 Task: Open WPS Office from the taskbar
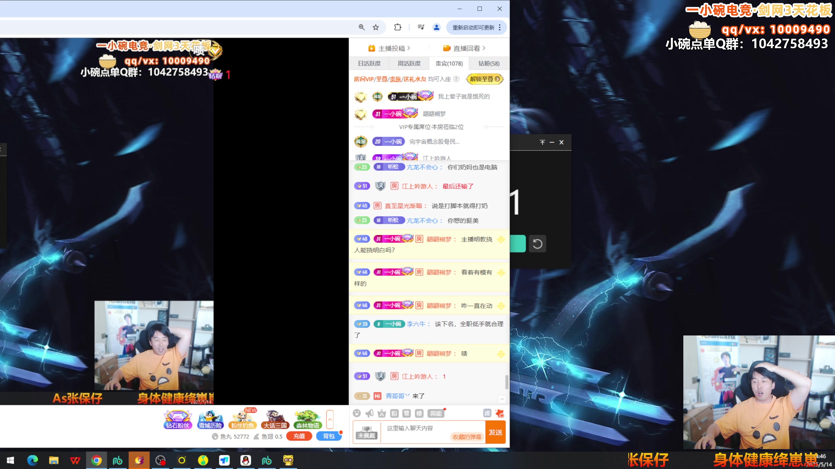pyautogui.click(x=75, y=460)
